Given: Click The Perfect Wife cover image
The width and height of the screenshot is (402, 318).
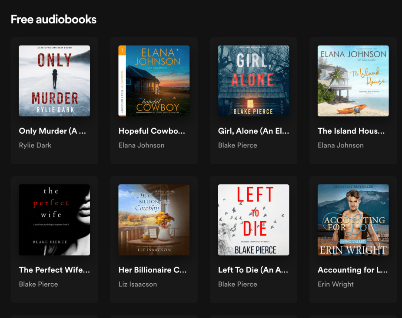Looking at the screenshot, I should [x=54, y=220].
